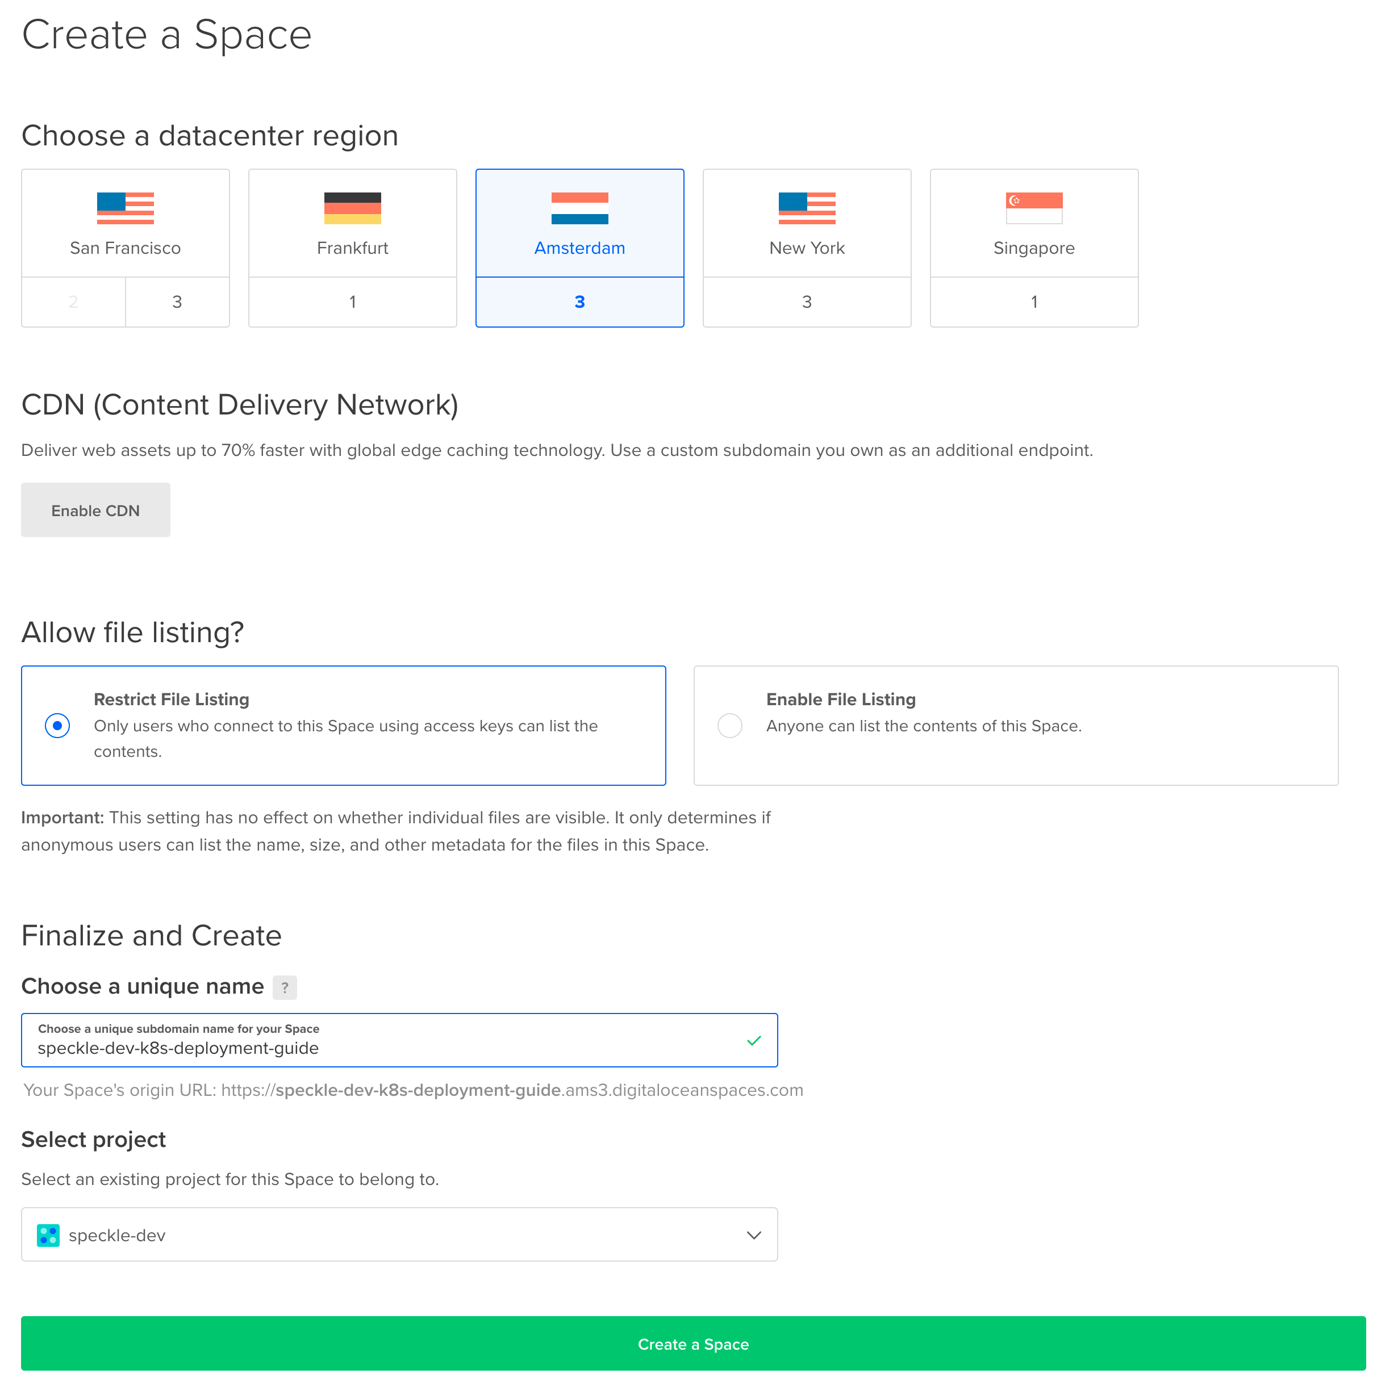Expand the project dropdown chevron

pos(753,1234)
